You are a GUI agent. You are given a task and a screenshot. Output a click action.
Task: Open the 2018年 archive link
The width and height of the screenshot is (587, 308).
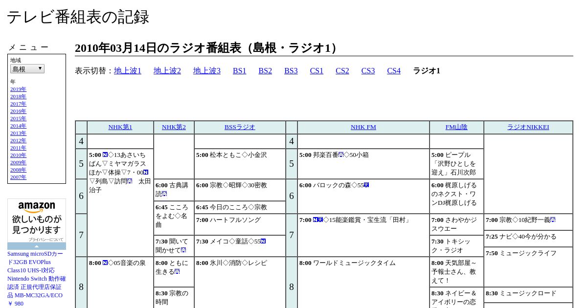(18, 97)
